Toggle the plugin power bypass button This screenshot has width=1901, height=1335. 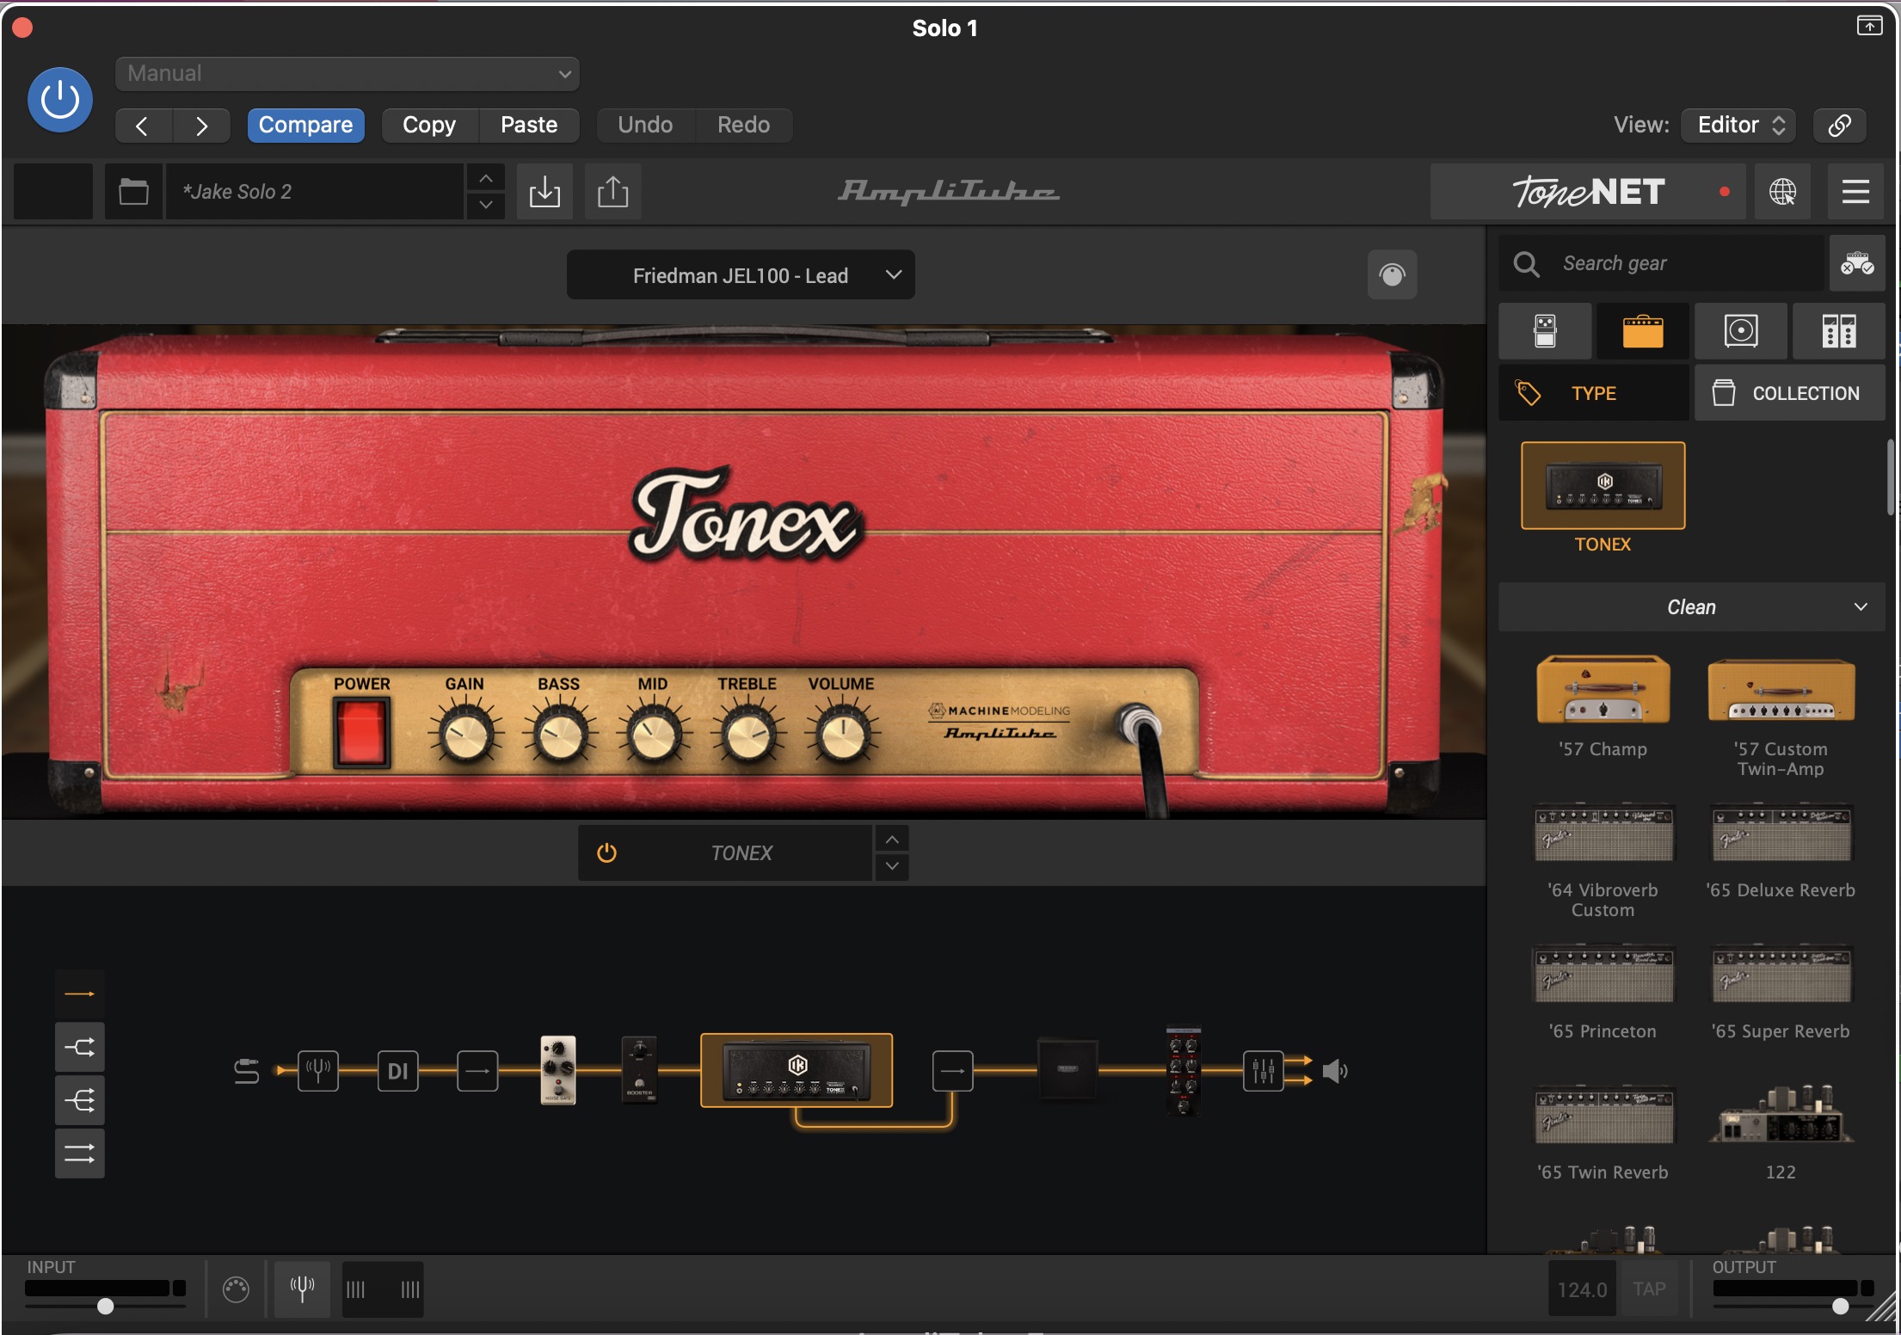click(x=60, y=100)
